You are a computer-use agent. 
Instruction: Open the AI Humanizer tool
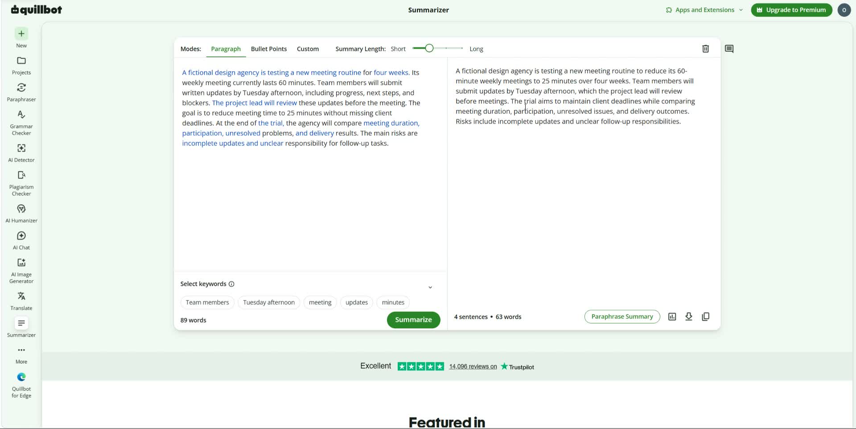click(21, 214)
